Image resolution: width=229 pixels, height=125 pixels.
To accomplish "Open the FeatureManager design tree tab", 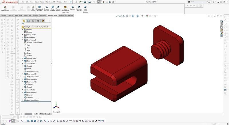I will tap(24, 21).
